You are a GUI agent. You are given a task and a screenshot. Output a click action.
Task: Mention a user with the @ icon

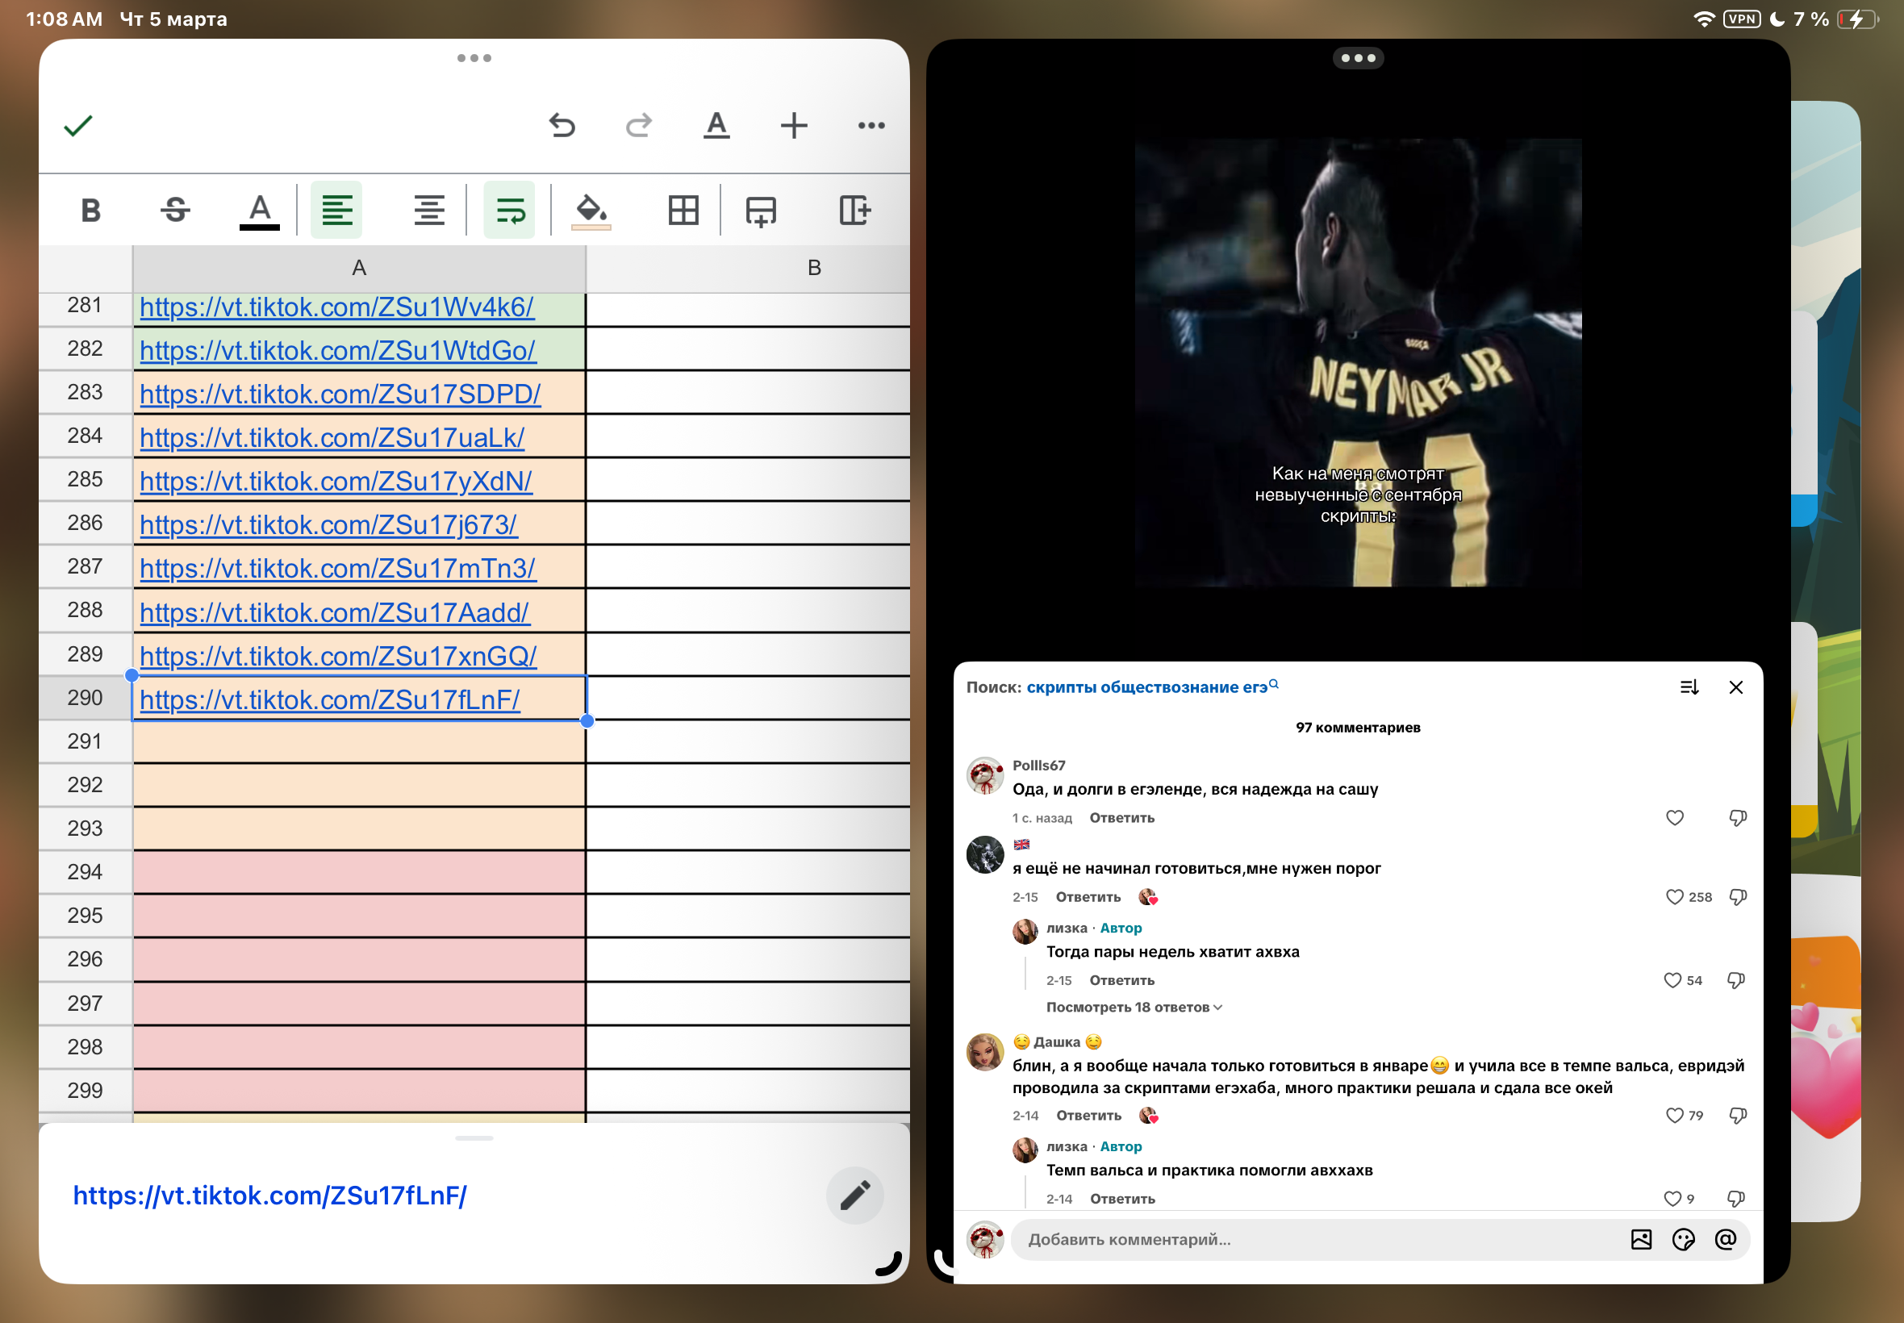pos(1725,1239)
